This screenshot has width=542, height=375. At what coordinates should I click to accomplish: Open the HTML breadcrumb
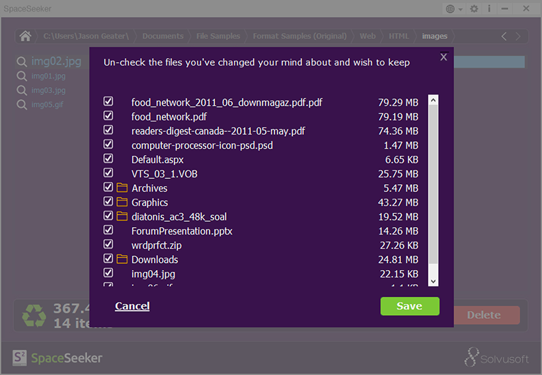[399, 36]
